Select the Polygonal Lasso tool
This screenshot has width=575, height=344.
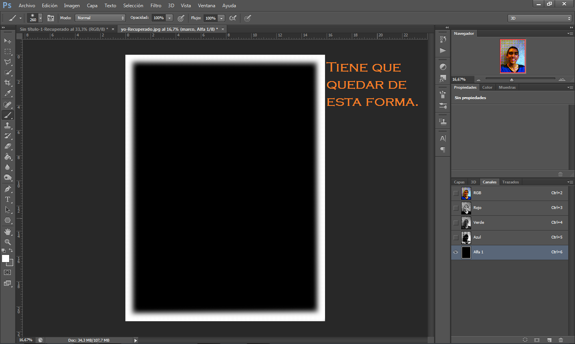(x=8, y=62)
